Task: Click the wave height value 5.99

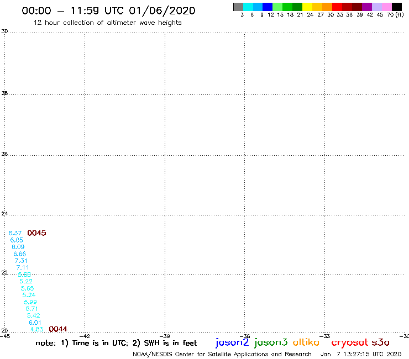Action: [x=30, y=302]
